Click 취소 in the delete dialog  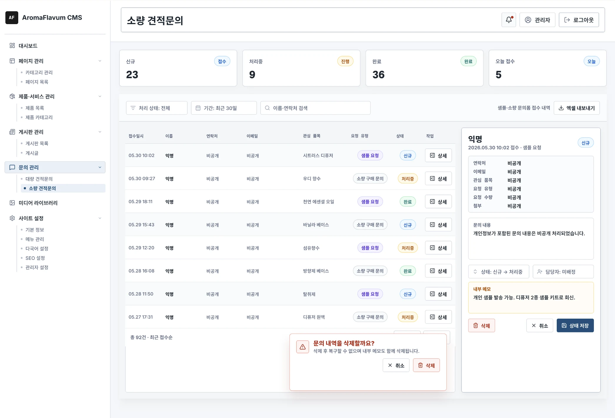[396, 365]
